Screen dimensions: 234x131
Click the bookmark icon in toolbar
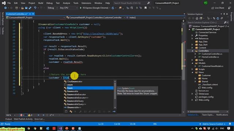pos(146,8)
